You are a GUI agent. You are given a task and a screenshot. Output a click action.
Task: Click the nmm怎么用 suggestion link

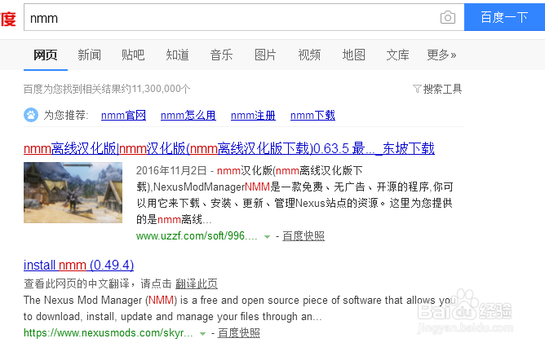[x=188, y=115]
